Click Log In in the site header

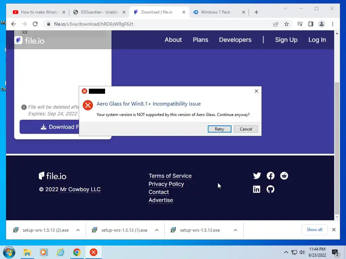pos(317,40)
